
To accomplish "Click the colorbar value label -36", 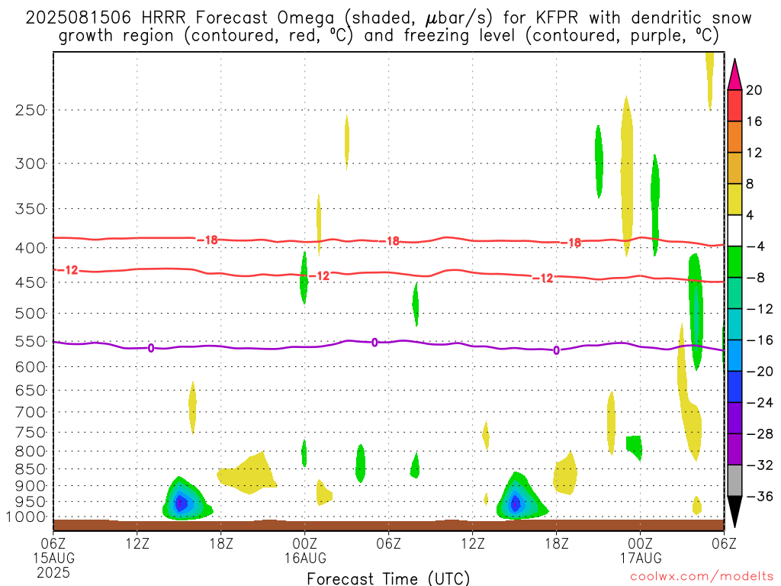I will tap(760, 496).
